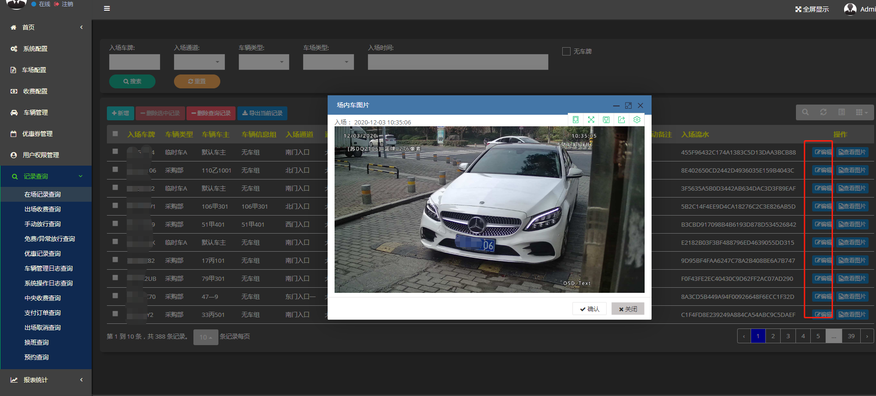Click the 注销 logout link
Viewport: 876px width, 396px height.
[x=64, y=4]
